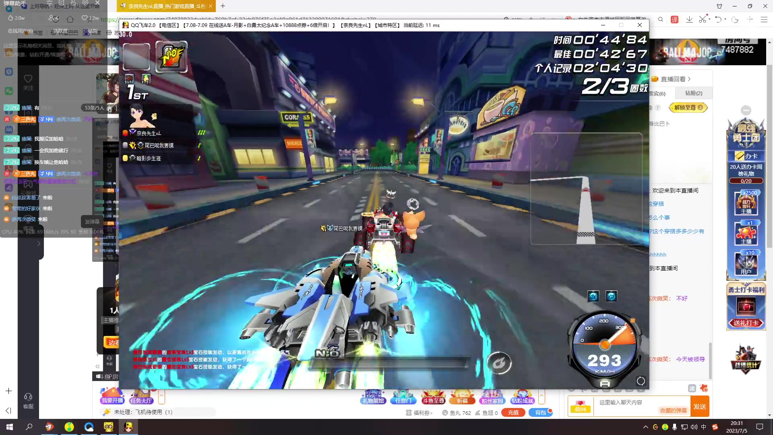Image resolution: width=773 pixels, height=435 pixels.
Task: Click the 我要开播 start streaming icon
Action: click(x=112, y=396)
